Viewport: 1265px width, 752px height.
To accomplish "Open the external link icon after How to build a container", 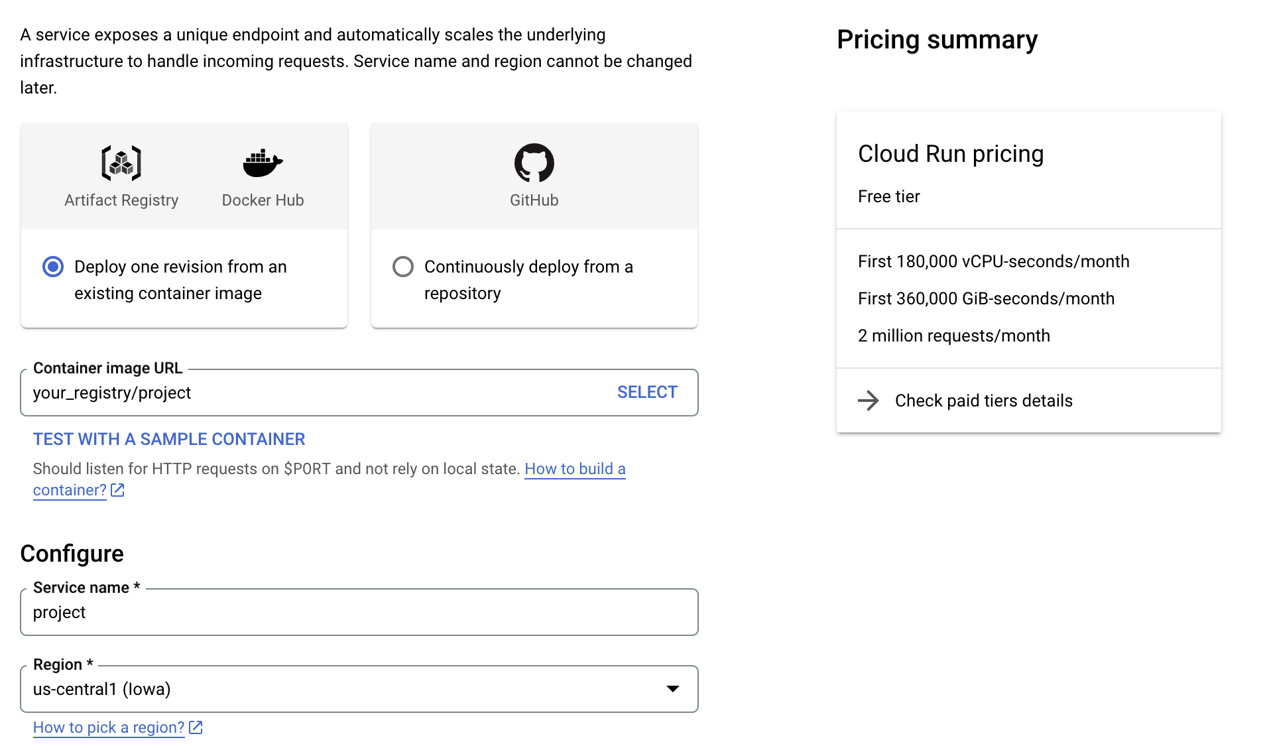I will point(118,490).
